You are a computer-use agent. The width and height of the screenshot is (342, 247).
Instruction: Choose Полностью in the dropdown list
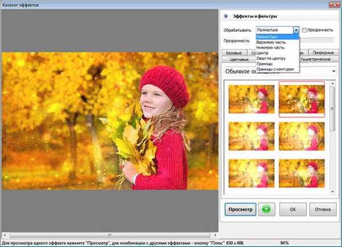[x=277, y=36]
